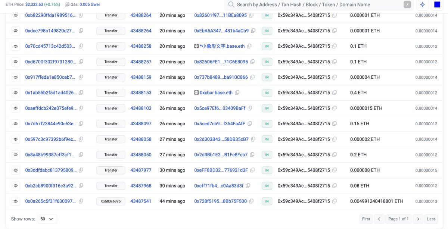The height and width of the screenshot is (229, 448).
Task: Open block 43487968
Action: tap(141, 185)
